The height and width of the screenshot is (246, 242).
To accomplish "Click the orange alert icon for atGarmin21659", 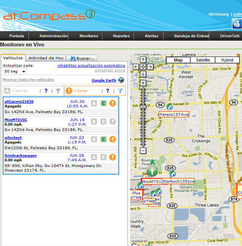I will pos(113,103).
